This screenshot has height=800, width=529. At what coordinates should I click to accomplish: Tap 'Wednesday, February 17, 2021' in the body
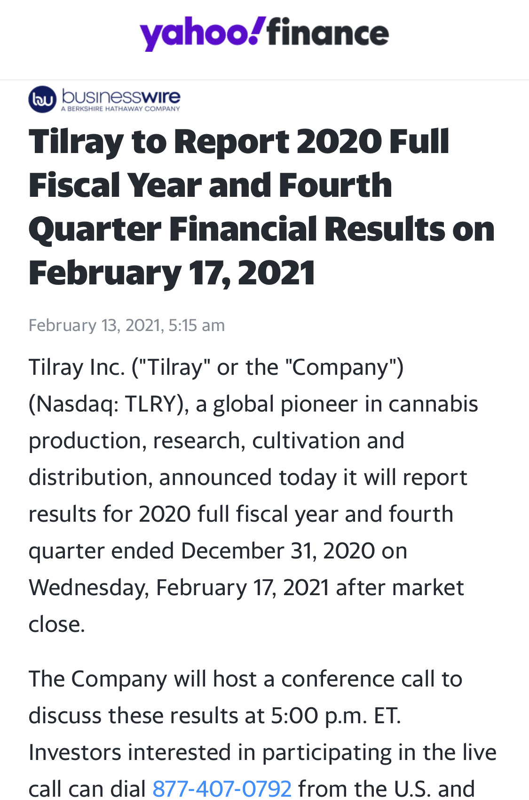pyautogui.click(x=179, y=588)
